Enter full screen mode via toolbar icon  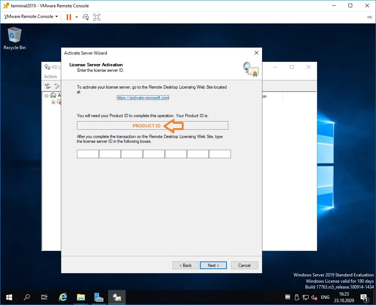[x=97, y=17]
